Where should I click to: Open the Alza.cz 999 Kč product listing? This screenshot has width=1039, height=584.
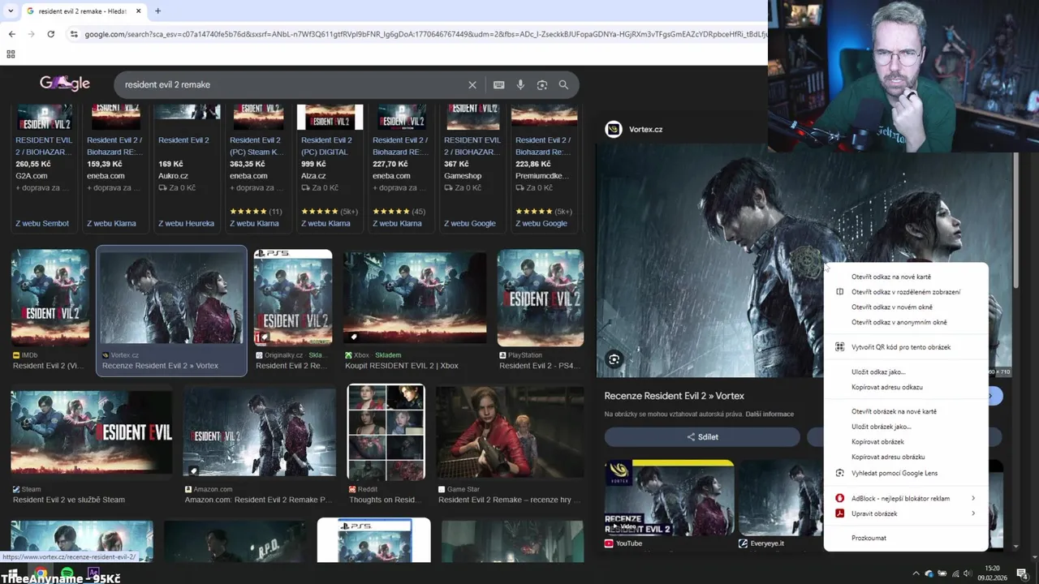[330, 168]
